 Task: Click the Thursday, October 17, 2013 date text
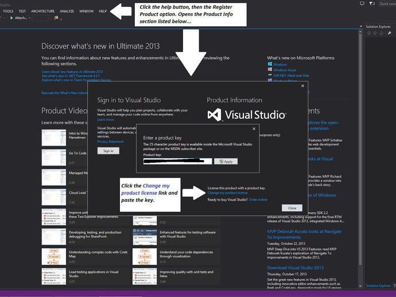click(x=287, y=274)
